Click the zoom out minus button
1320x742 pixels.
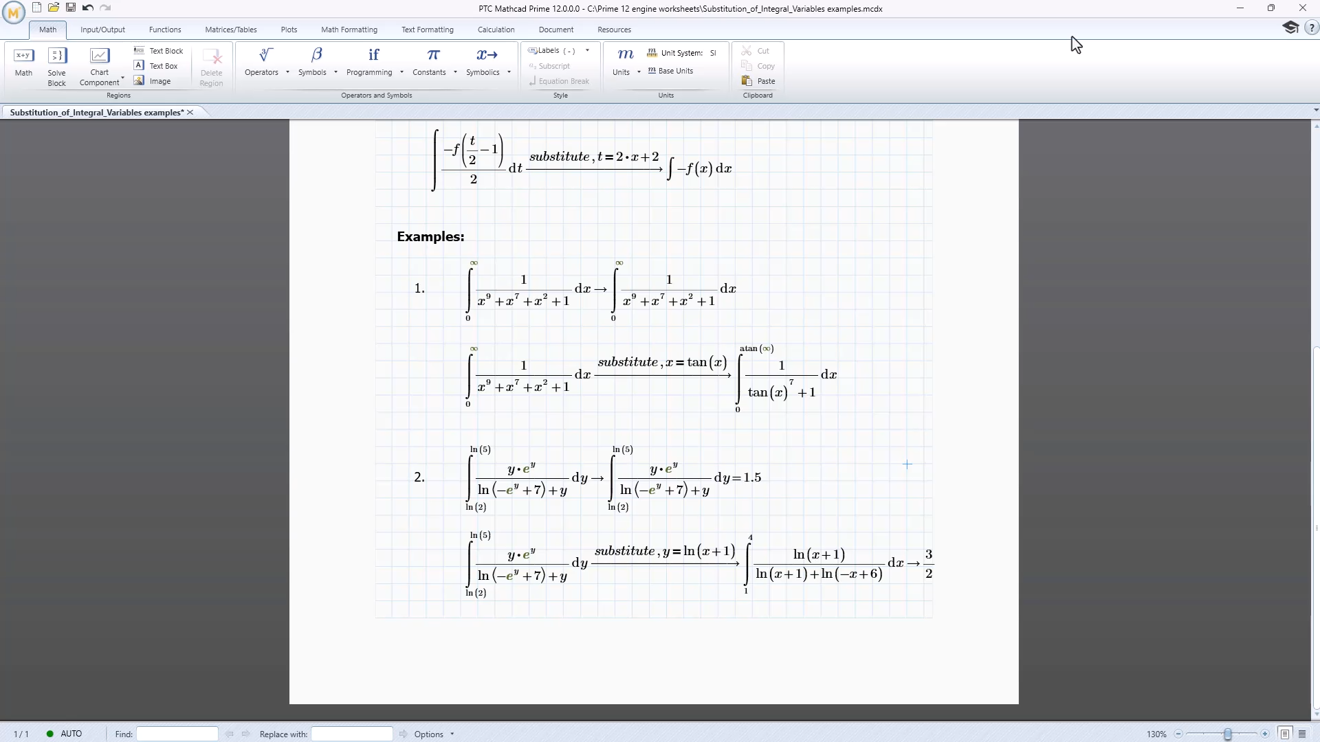(x=1178, y=734)
